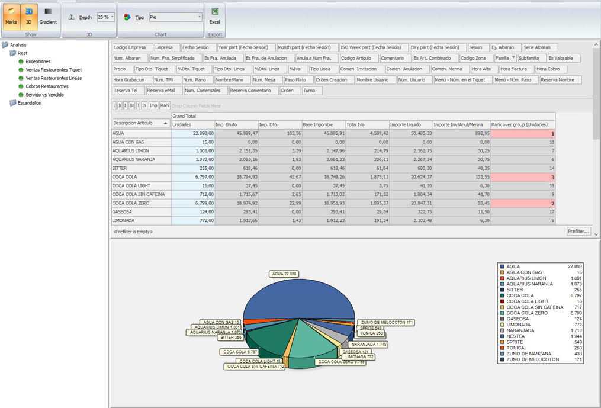This screenshot has height=408, width=601.
Task: Click the chart Tipo color shapes icon
Action: tap(127, 18)
